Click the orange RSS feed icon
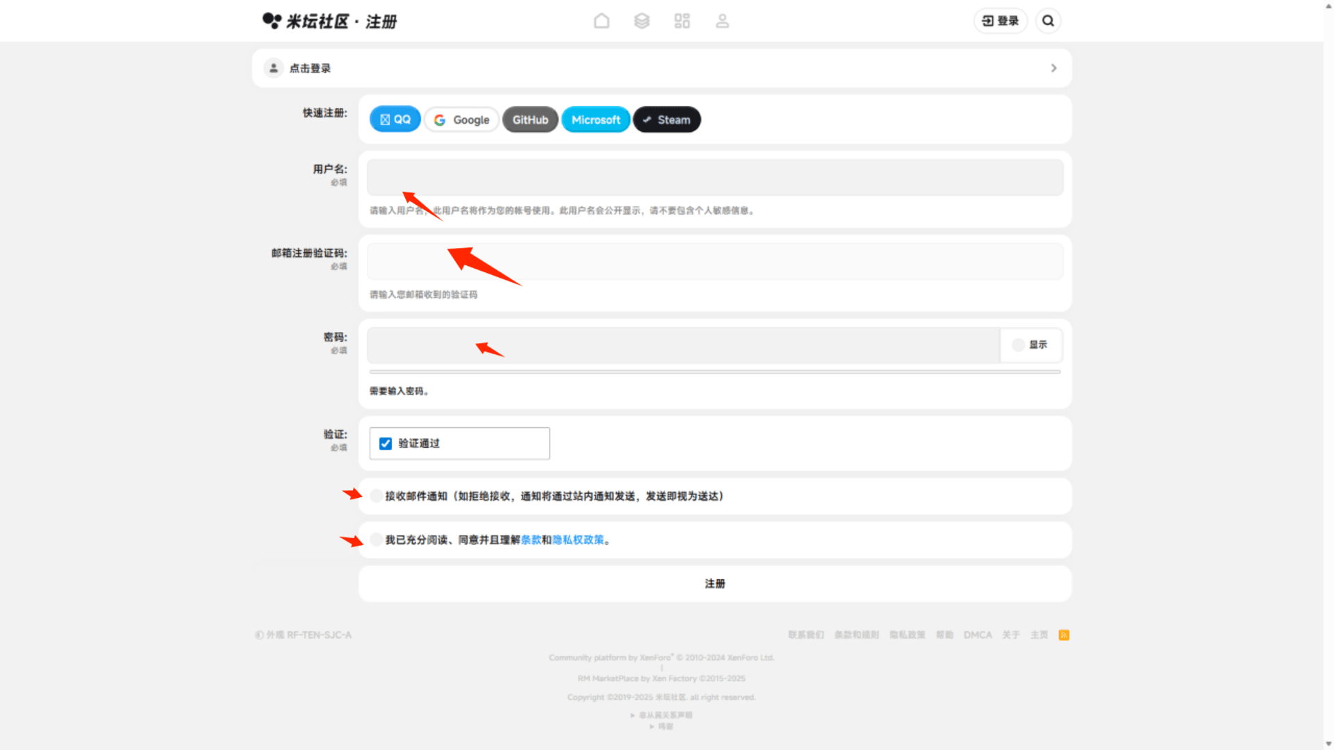This screenshot has height=750, width=1334. [1064, 635]
